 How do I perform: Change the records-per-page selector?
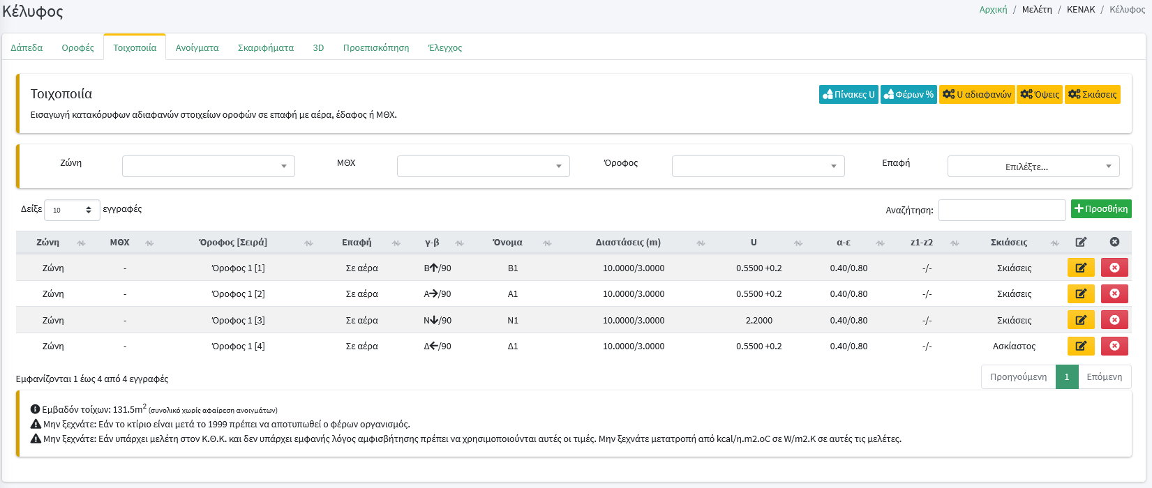click(x=72, y=210)
